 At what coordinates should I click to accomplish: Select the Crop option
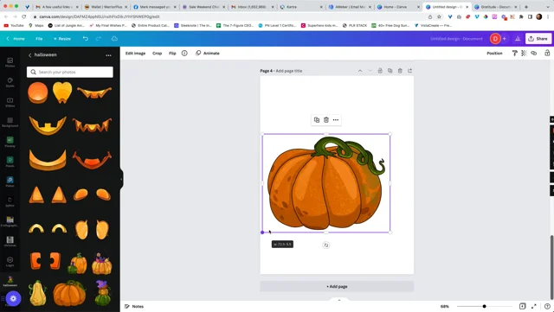pyautogui.click(x=158, y=53)
